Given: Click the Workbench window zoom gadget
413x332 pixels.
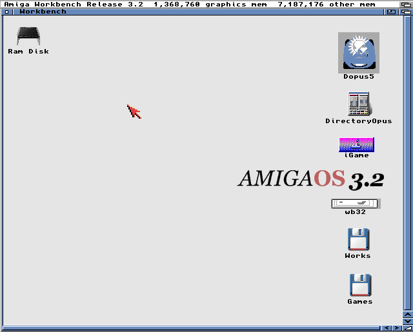Looking at the screenshot, I should tap(391, 12).
